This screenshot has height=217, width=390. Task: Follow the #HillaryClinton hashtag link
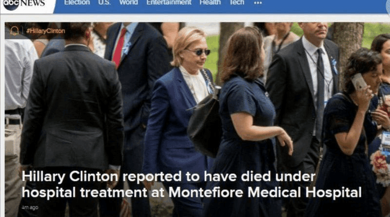pos(45,31)
